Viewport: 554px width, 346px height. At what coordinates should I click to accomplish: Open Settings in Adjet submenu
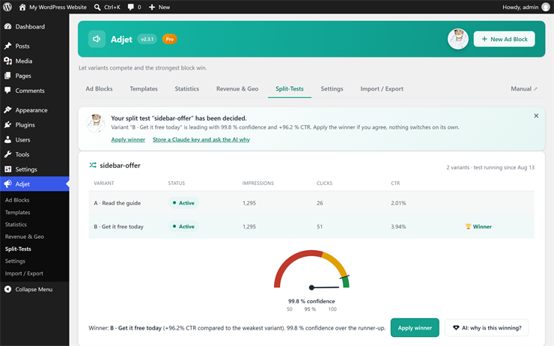click(x=15, y=261)
